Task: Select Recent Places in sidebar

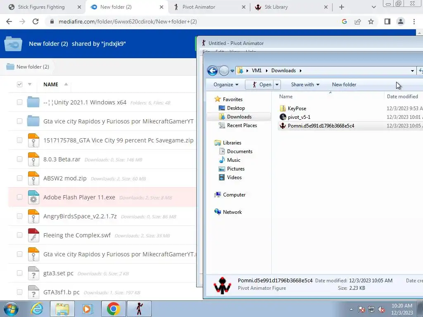Action: click(242, 125)
